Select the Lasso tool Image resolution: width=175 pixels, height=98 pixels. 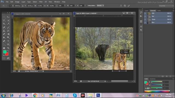4,20
